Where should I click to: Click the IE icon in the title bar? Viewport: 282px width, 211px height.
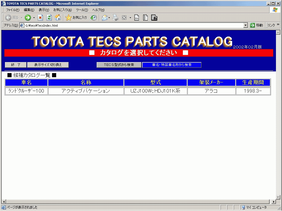click(3, 3)
